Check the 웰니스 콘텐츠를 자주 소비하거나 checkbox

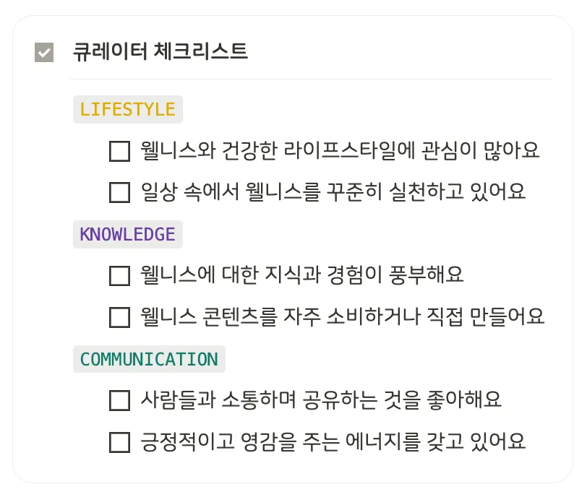coord(120,317)
